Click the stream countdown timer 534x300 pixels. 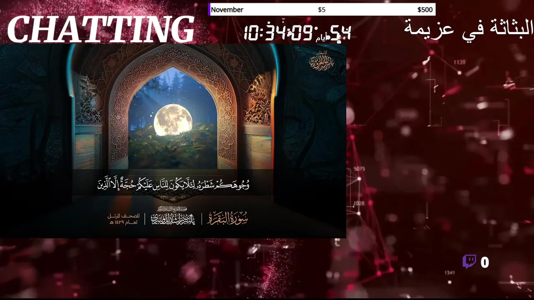point(297,32)
